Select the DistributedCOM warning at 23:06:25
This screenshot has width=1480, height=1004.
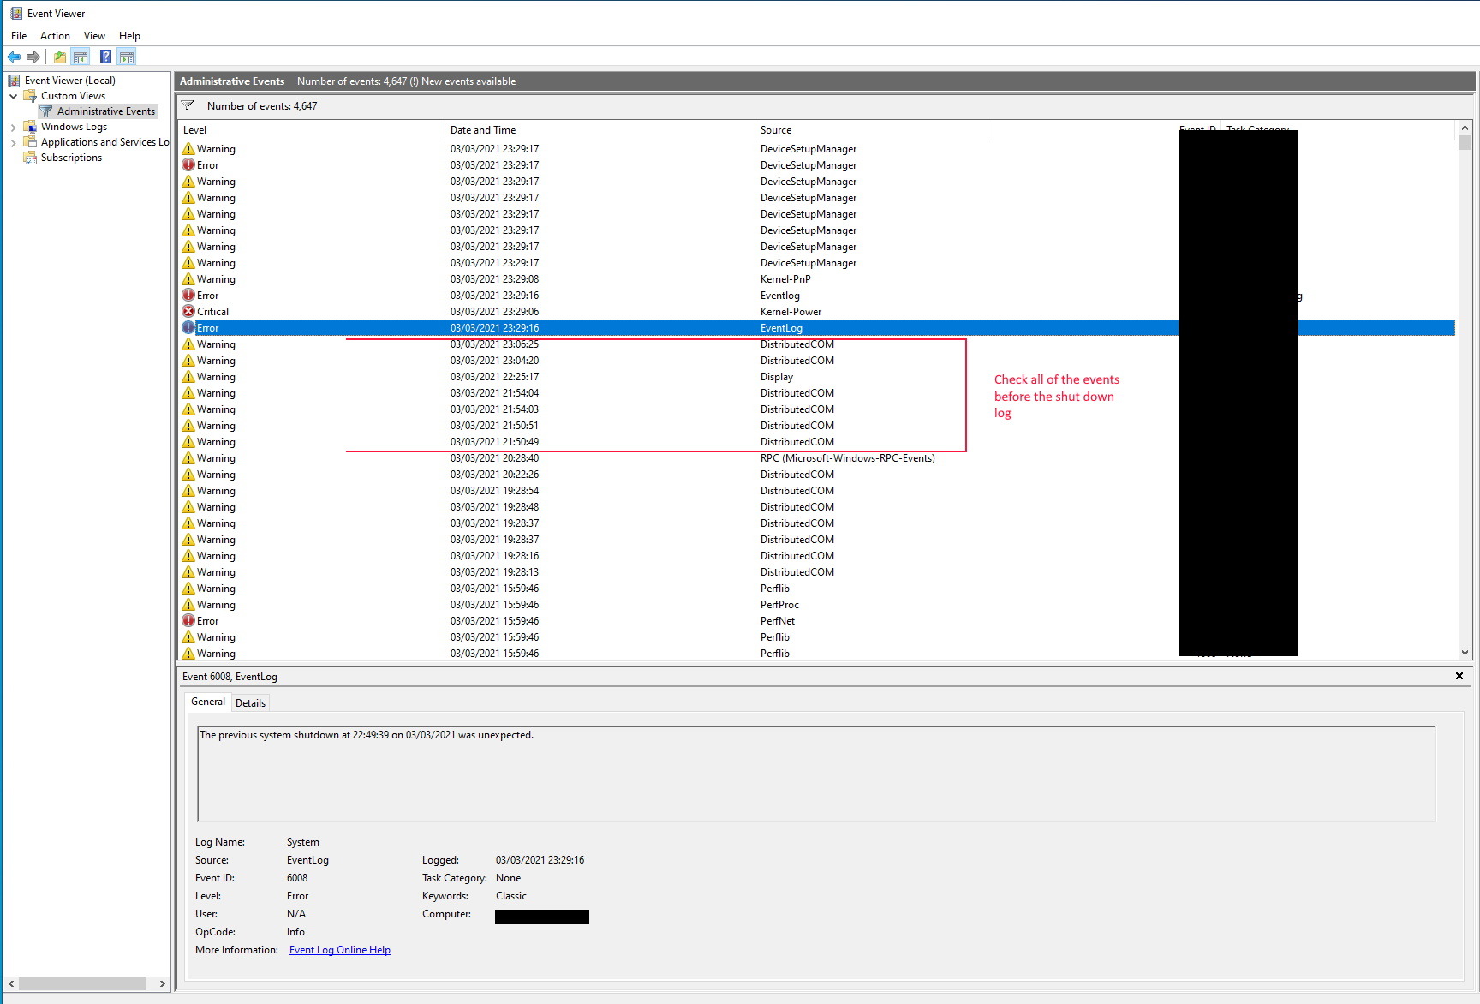(x=816, y=344)
